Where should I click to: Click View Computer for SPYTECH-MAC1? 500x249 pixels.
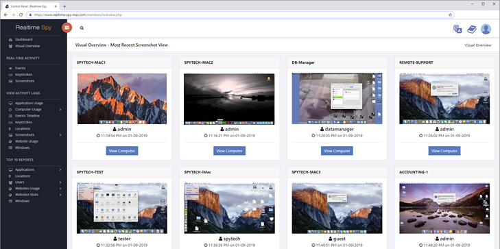(122, 151)
